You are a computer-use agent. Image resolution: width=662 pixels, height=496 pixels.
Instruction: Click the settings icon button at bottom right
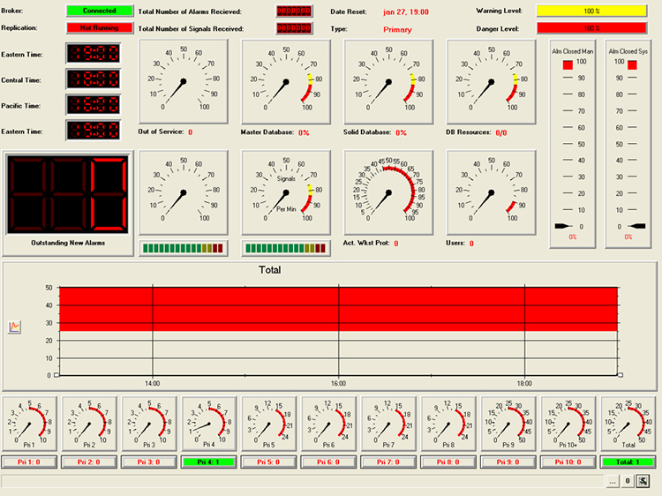(x=643, y=481)
